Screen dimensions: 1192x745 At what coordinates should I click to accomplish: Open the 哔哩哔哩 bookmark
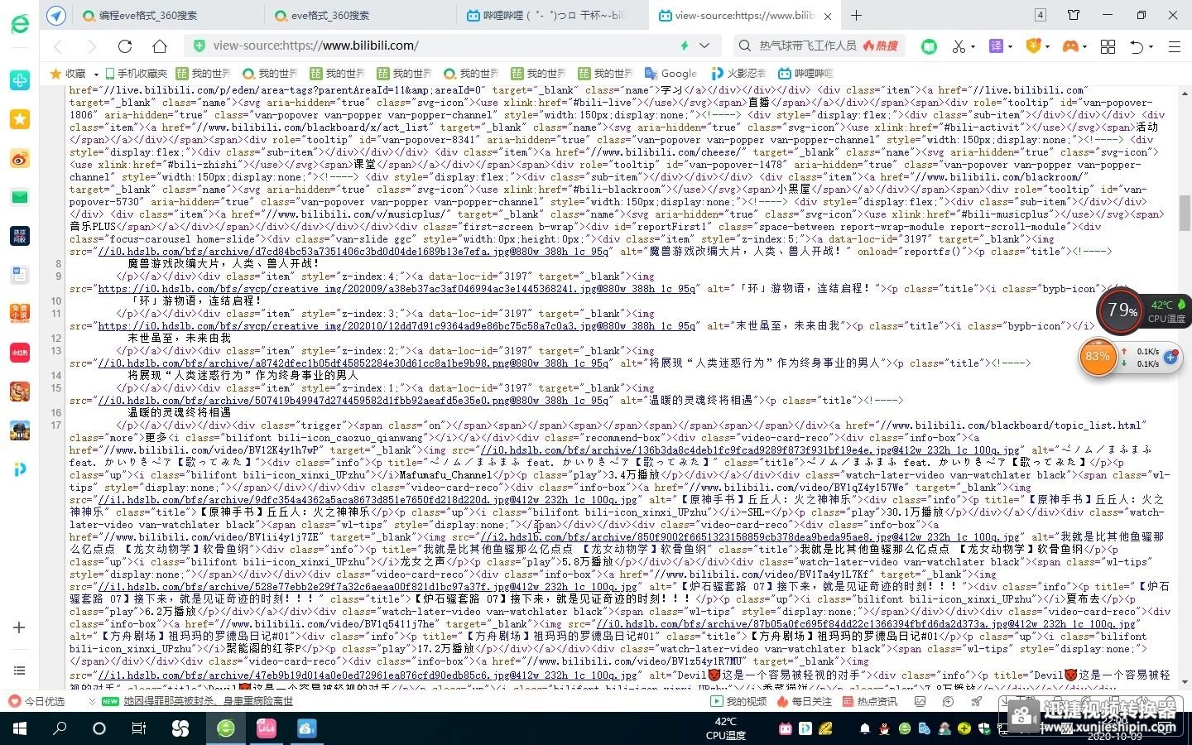pyautogui.click(x=805, y=73)
